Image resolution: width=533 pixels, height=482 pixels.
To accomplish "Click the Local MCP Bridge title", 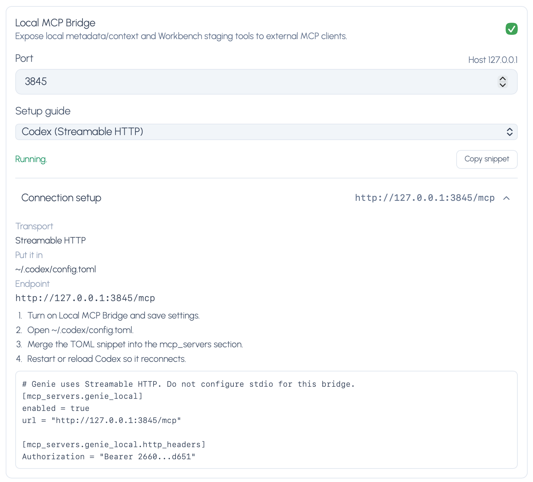I will point(55,23).
